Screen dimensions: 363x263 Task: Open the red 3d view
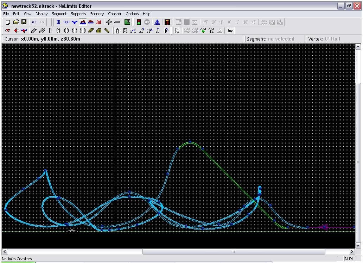tap(99, 22)
